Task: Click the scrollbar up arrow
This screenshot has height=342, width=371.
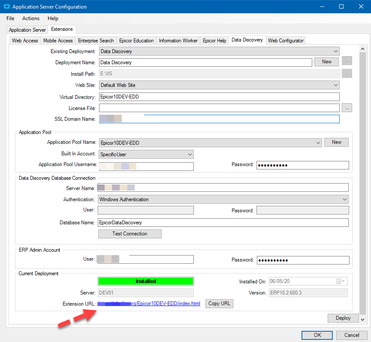Action: pos(362,49)
